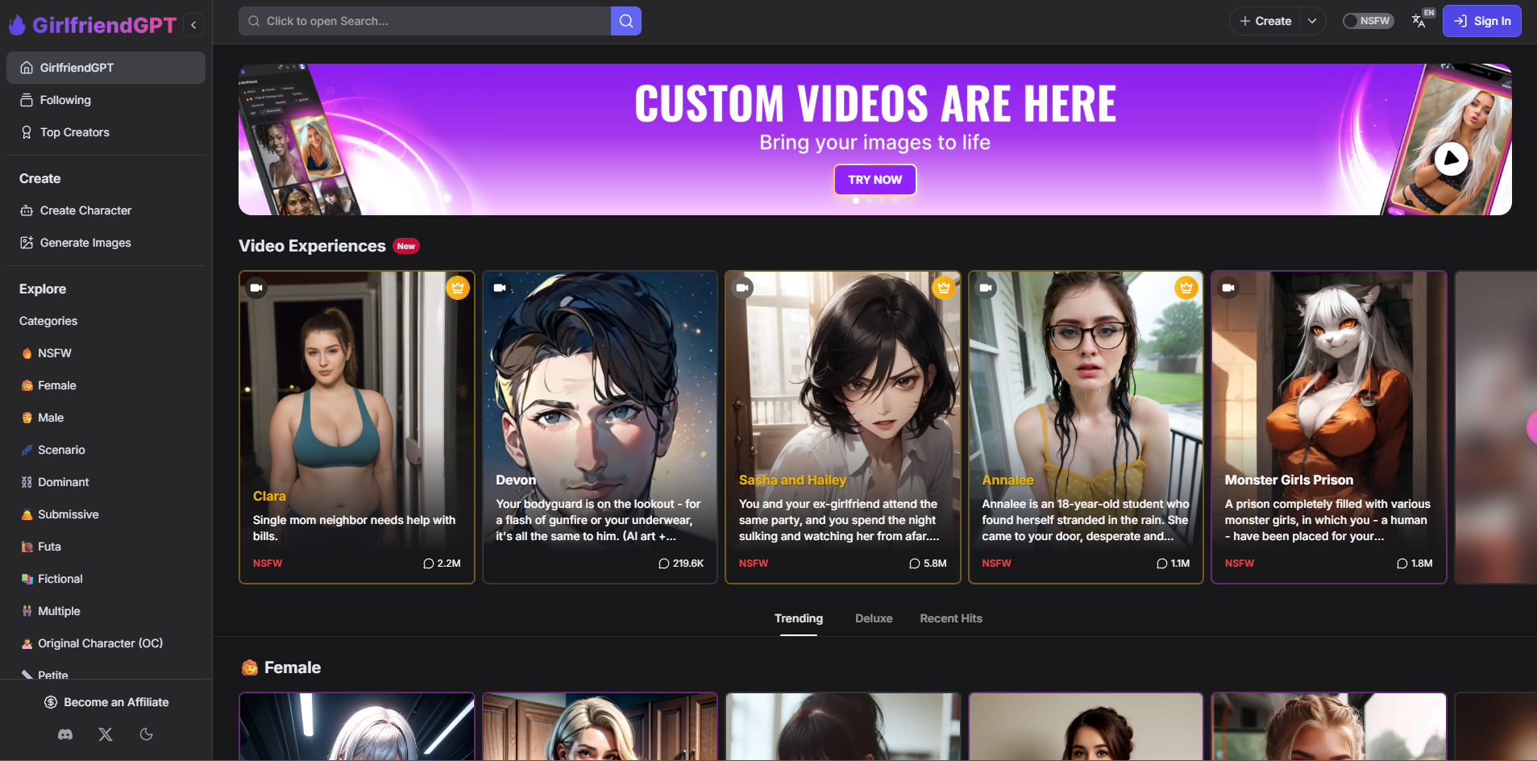Open the Monster Girls Prison card

click(1329, 427)
